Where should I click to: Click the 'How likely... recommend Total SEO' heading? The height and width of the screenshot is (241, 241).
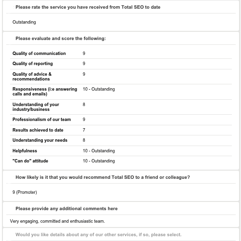[103, 177]
